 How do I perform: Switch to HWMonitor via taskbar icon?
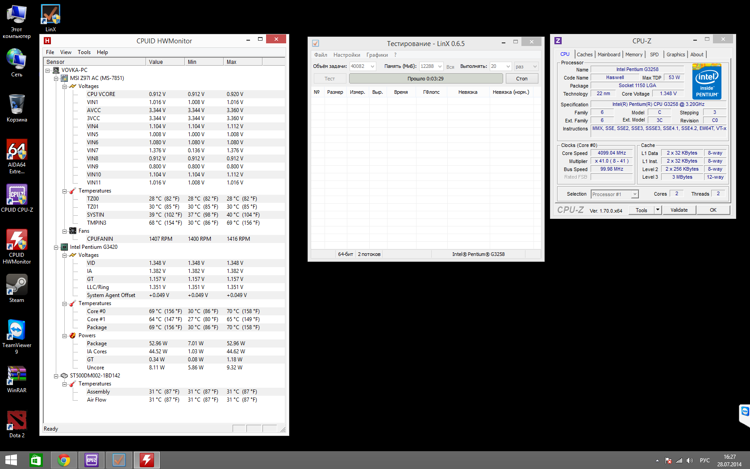pos(147,460)
